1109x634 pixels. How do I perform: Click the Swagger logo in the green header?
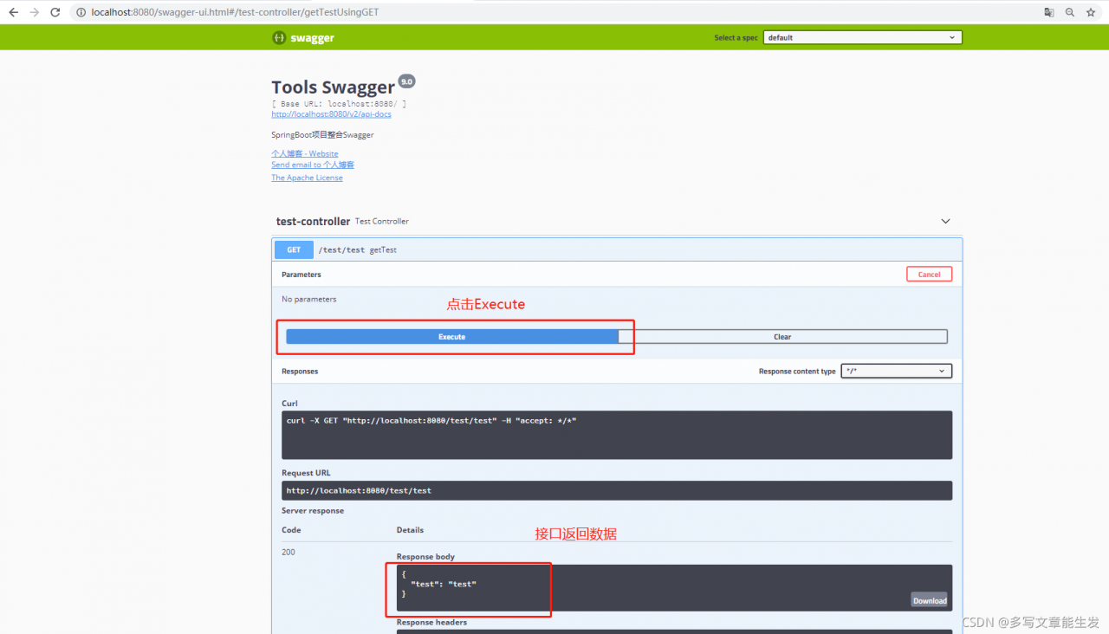coord(303,37)
